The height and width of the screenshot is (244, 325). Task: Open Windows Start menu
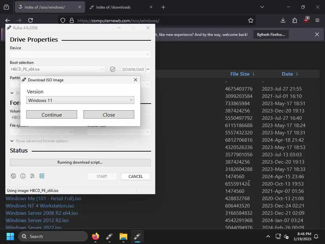10,236
